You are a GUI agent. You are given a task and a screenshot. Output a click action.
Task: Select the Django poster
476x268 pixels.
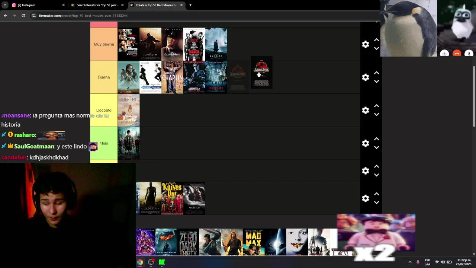194,44
